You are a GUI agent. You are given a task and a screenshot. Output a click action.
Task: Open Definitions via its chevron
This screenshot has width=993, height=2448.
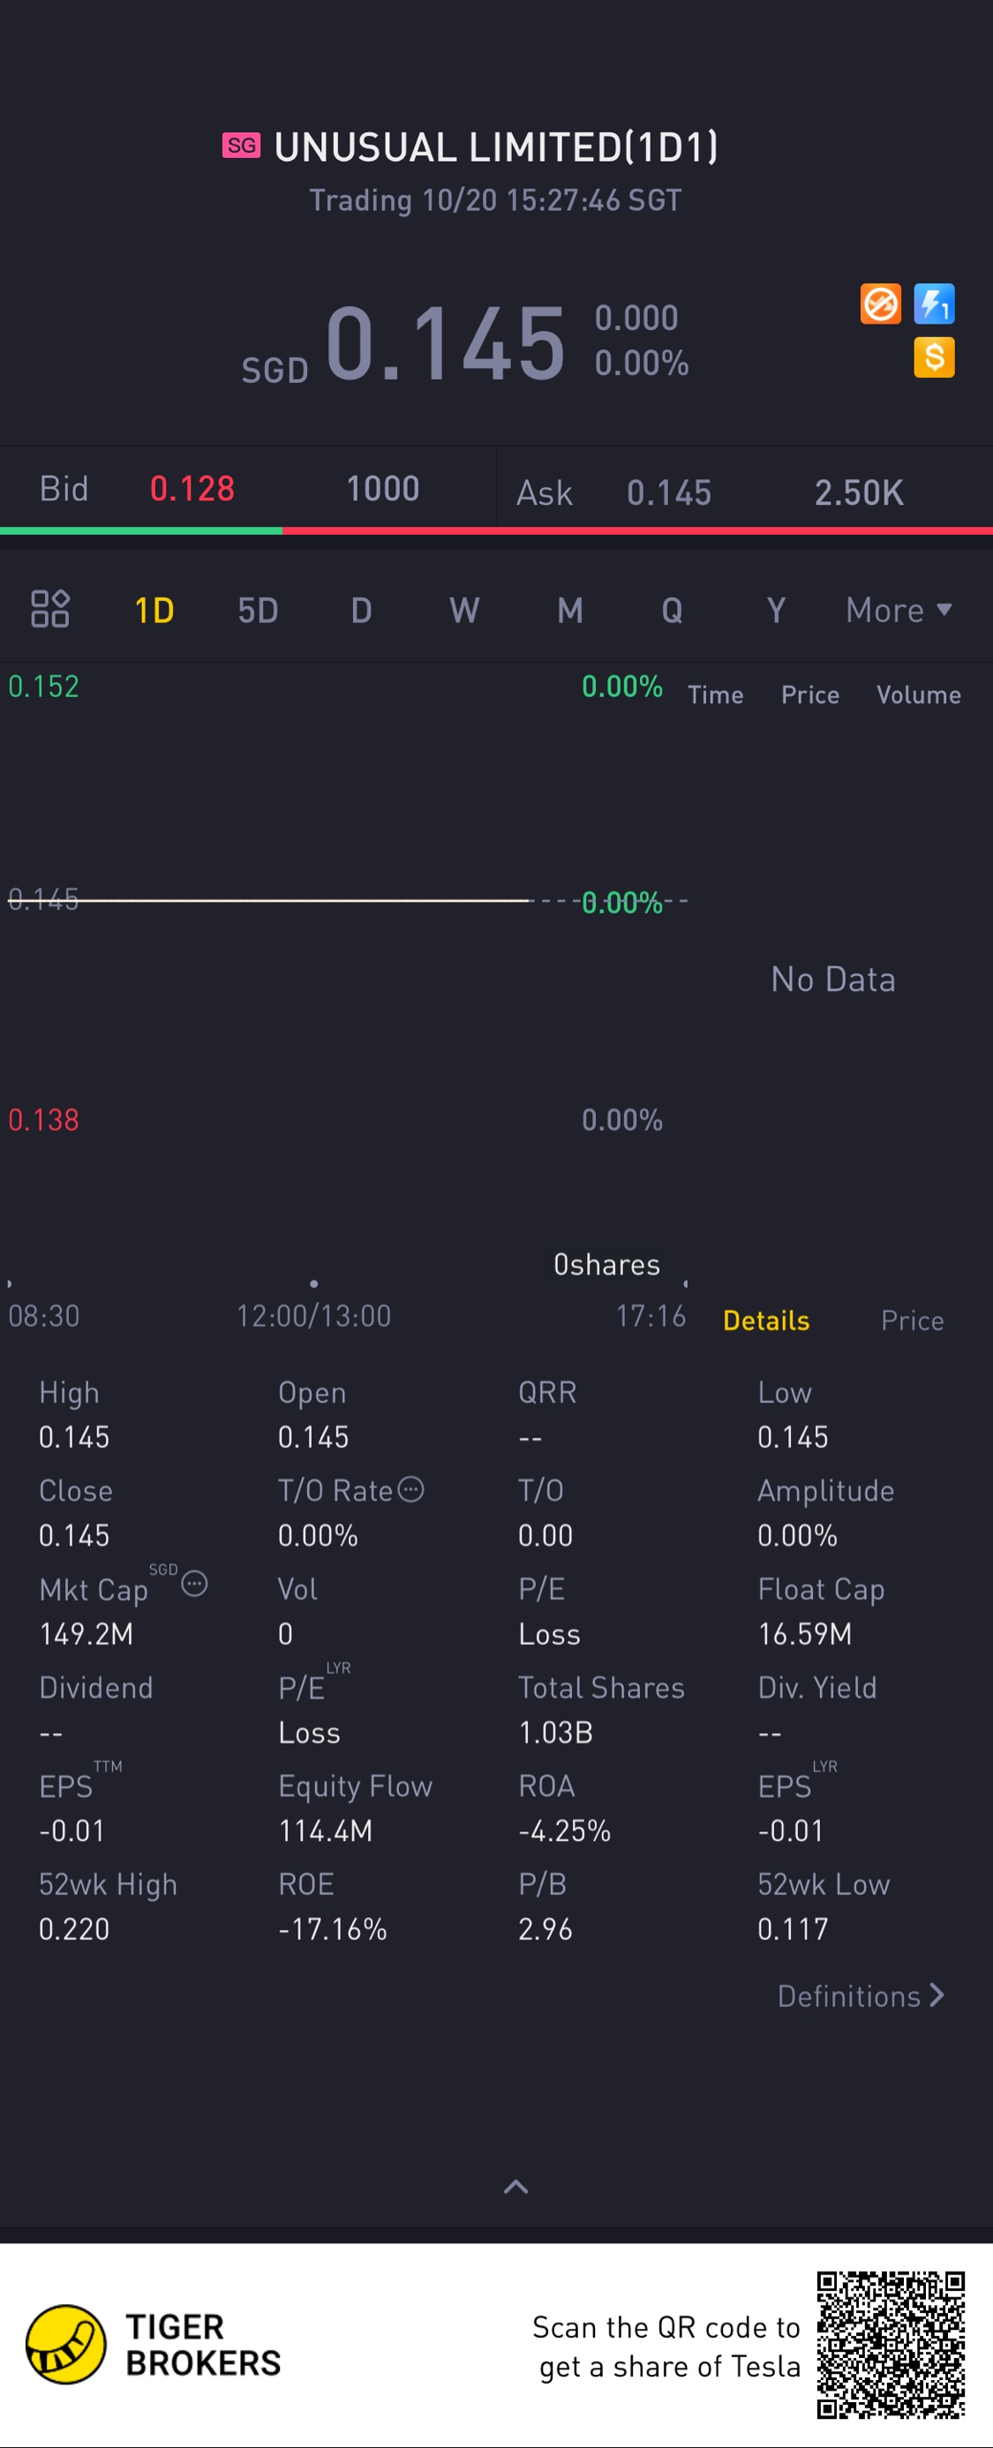937,1994
